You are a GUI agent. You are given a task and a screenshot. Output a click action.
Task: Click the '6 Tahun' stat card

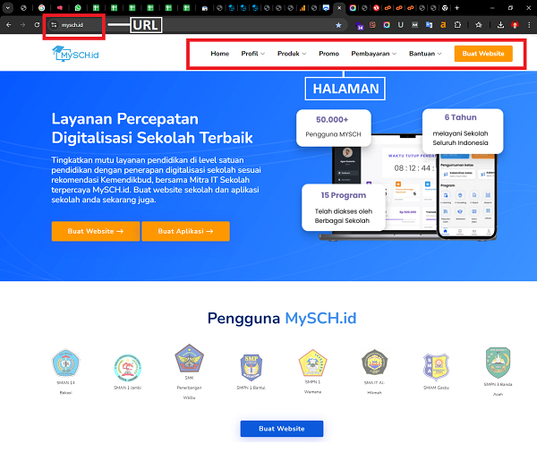[463, 131]
